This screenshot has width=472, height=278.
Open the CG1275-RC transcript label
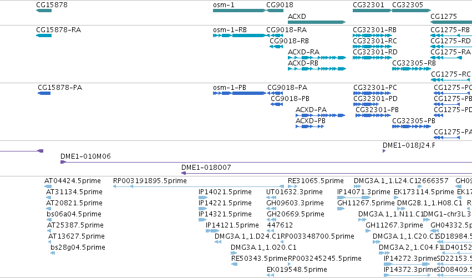coord(450,74)
